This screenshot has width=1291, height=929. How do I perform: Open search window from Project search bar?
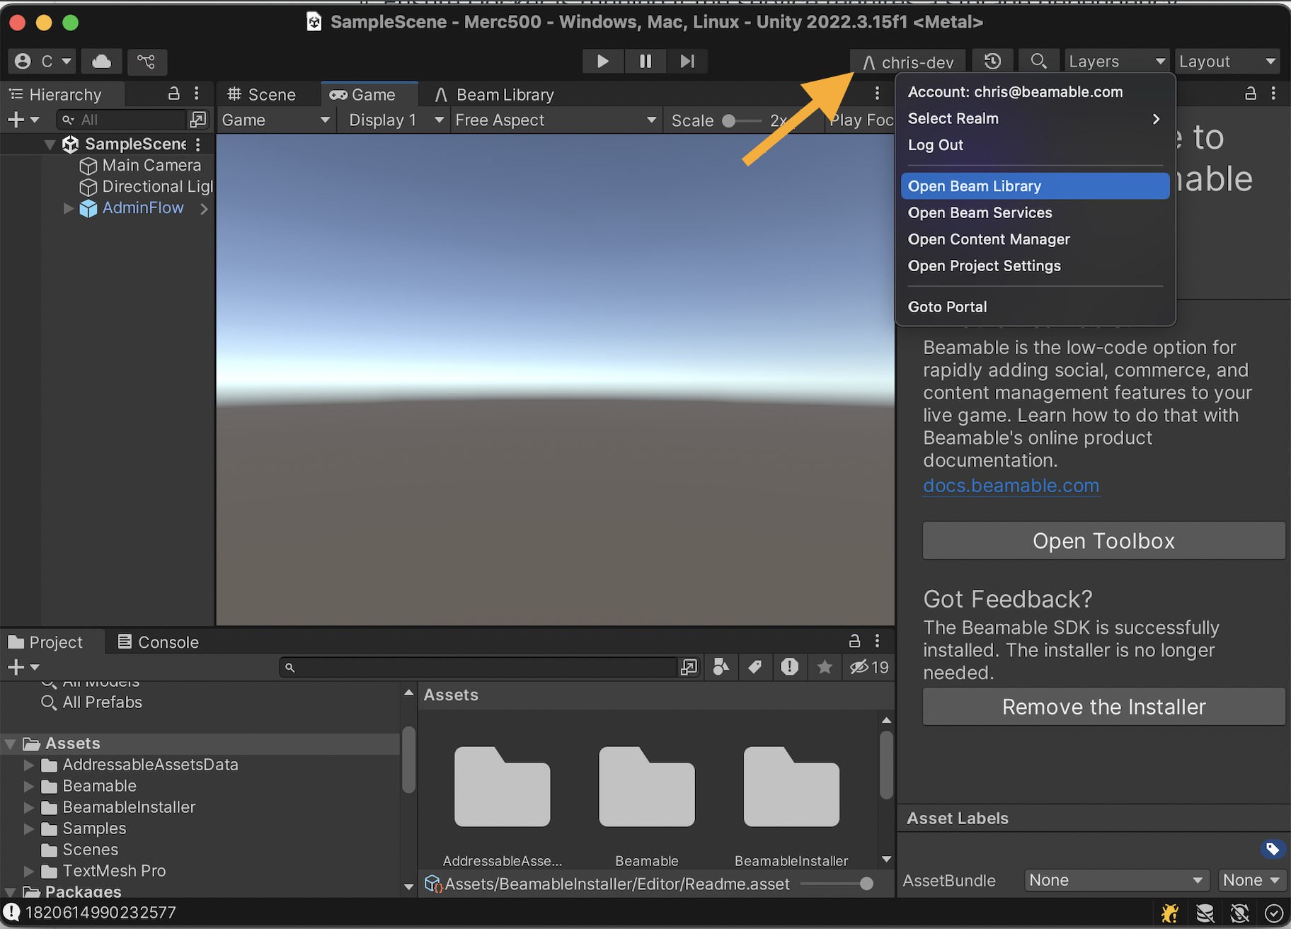click(689, 667)
